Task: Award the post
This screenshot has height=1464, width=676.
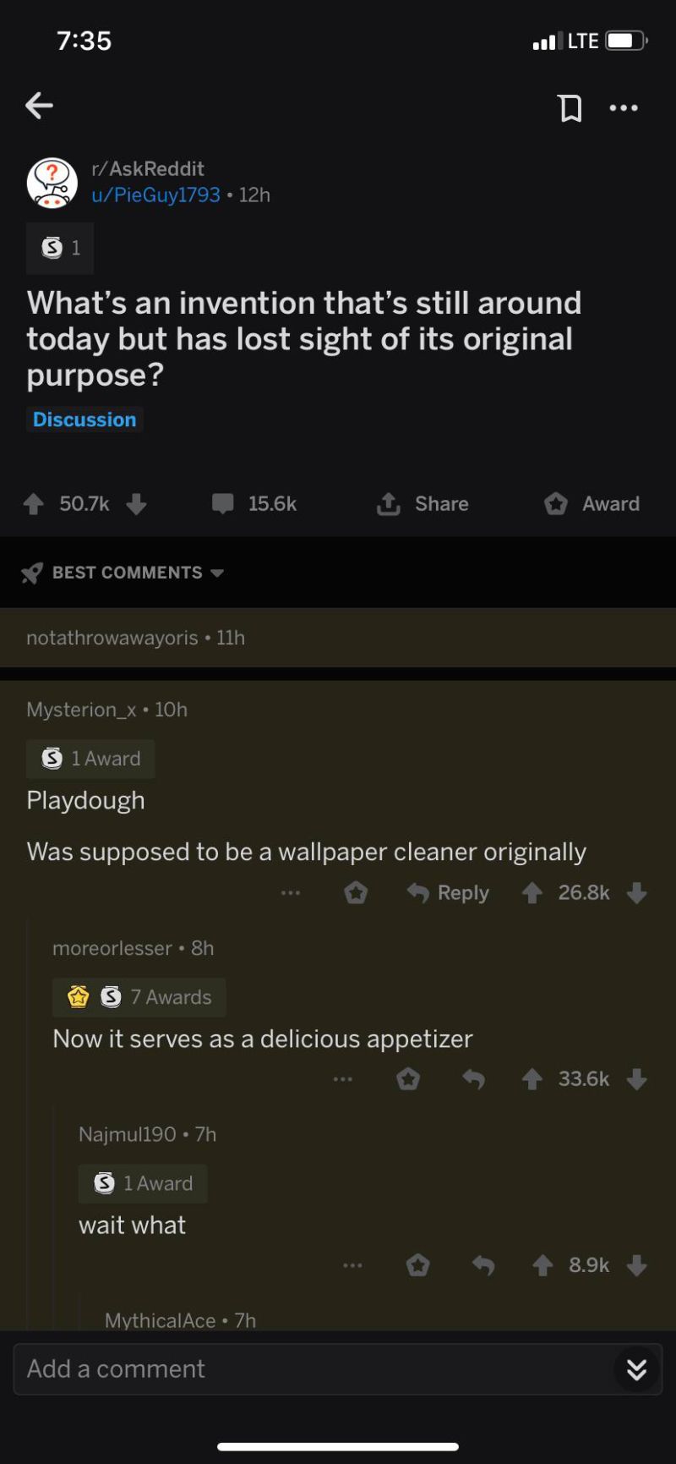Action: point(591,504)
